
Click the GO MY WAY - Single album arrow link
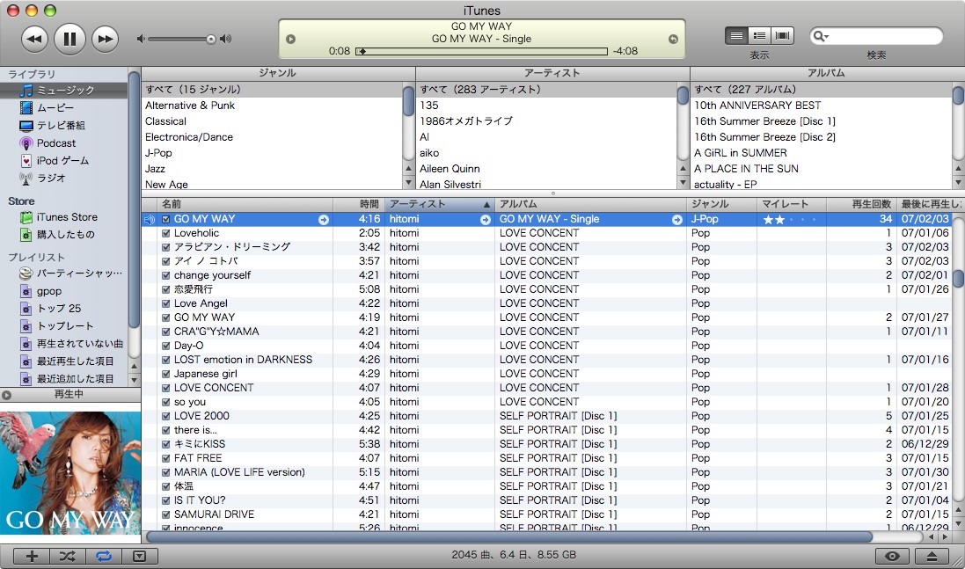pyautogui.click(x=677, y=220)
